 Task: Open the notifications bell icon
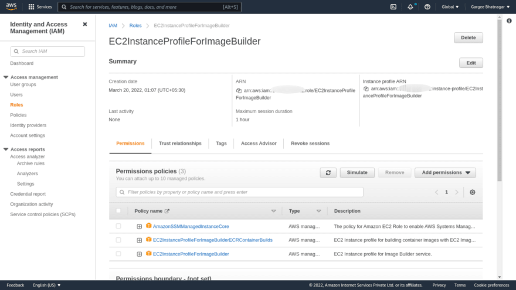point(410,7)
